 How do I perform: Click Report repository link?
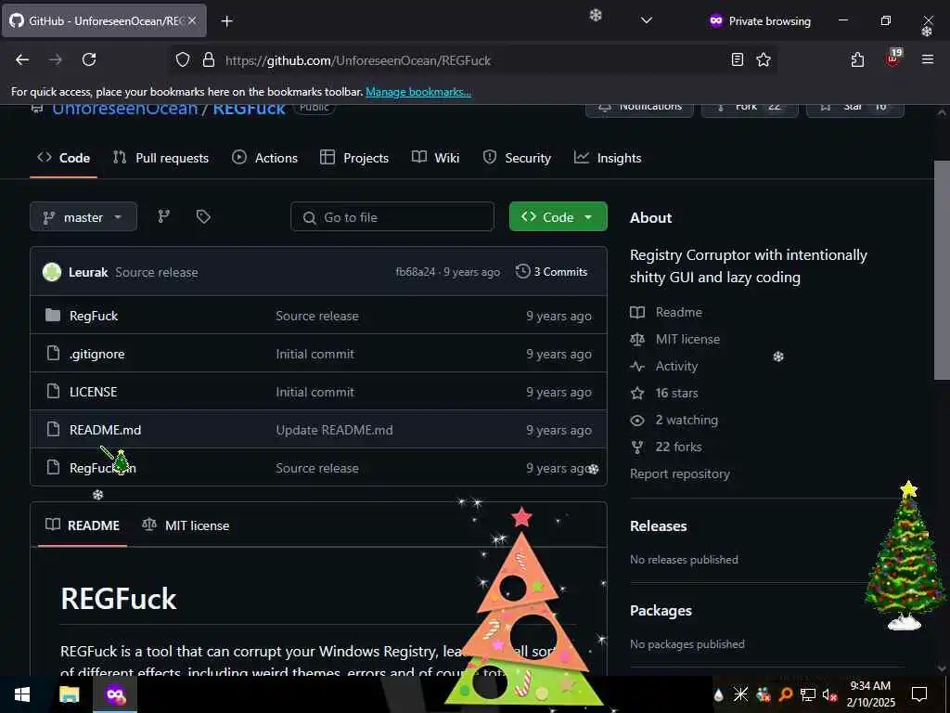[680, 473]
